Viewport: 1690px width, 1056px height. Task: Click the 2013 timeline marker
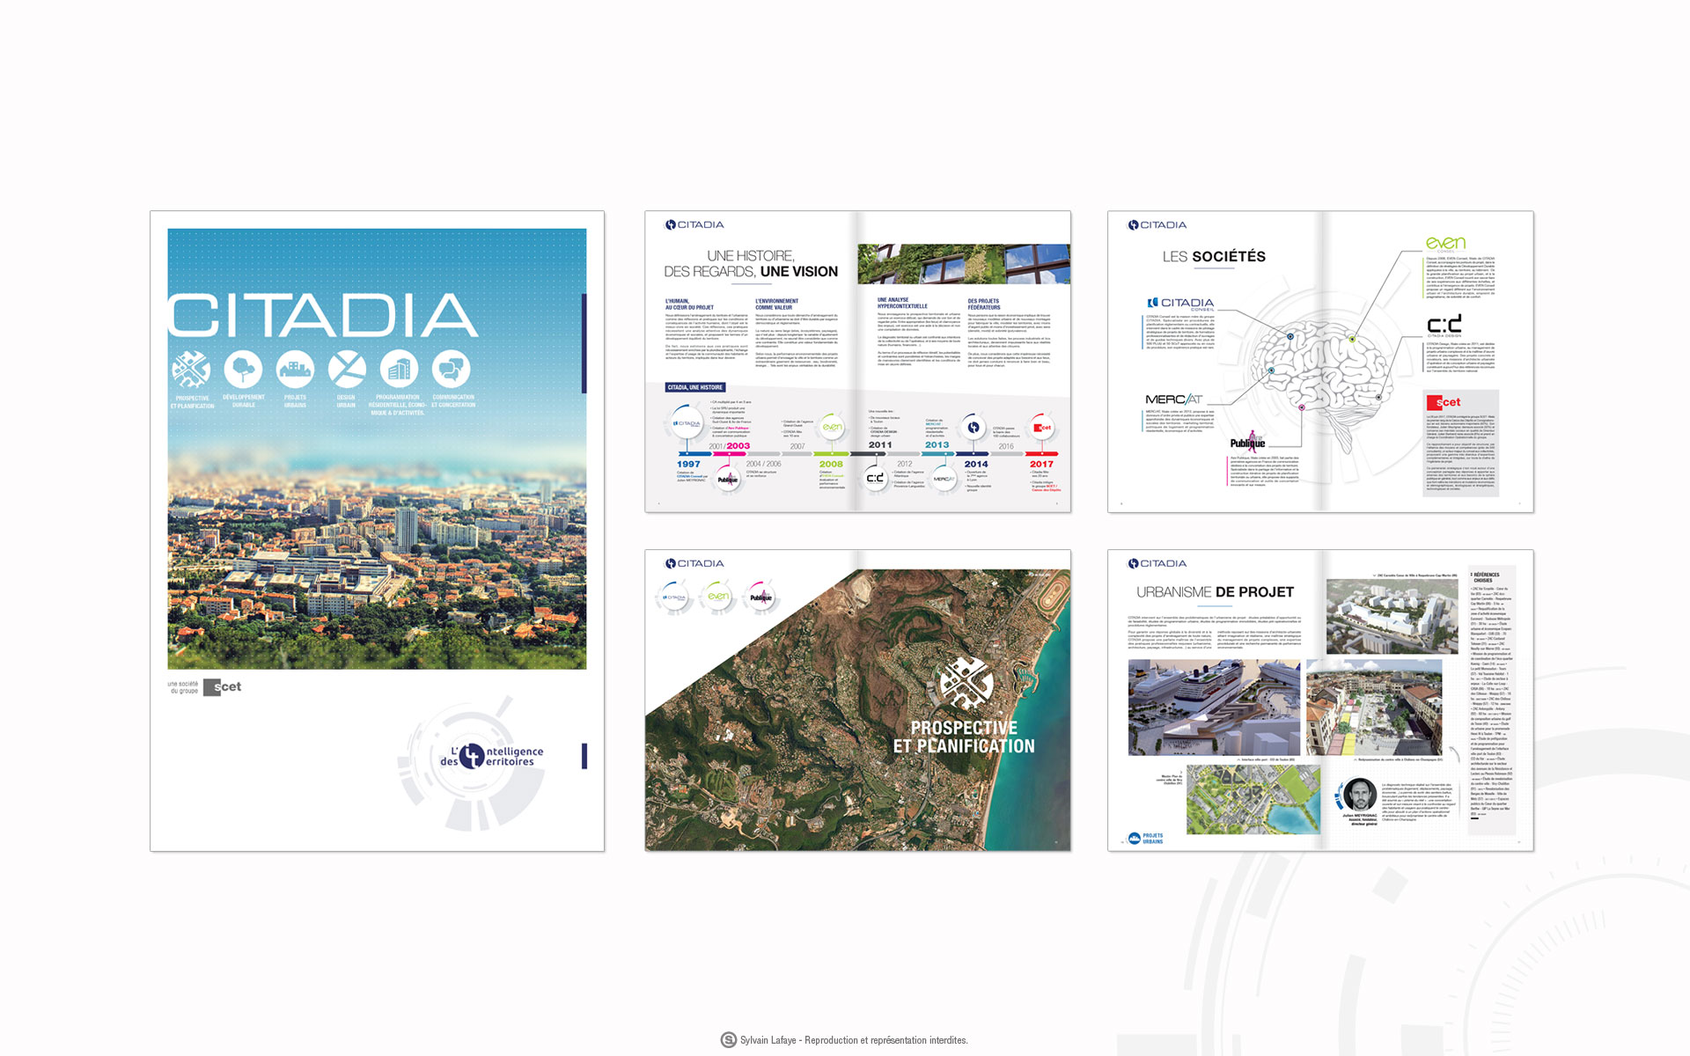[x=937, y=445]
